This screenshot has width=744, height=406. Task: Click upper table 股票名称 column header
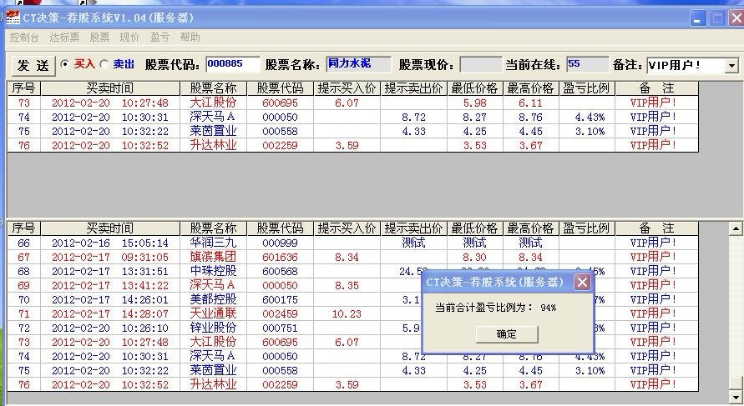coord(214,88)
